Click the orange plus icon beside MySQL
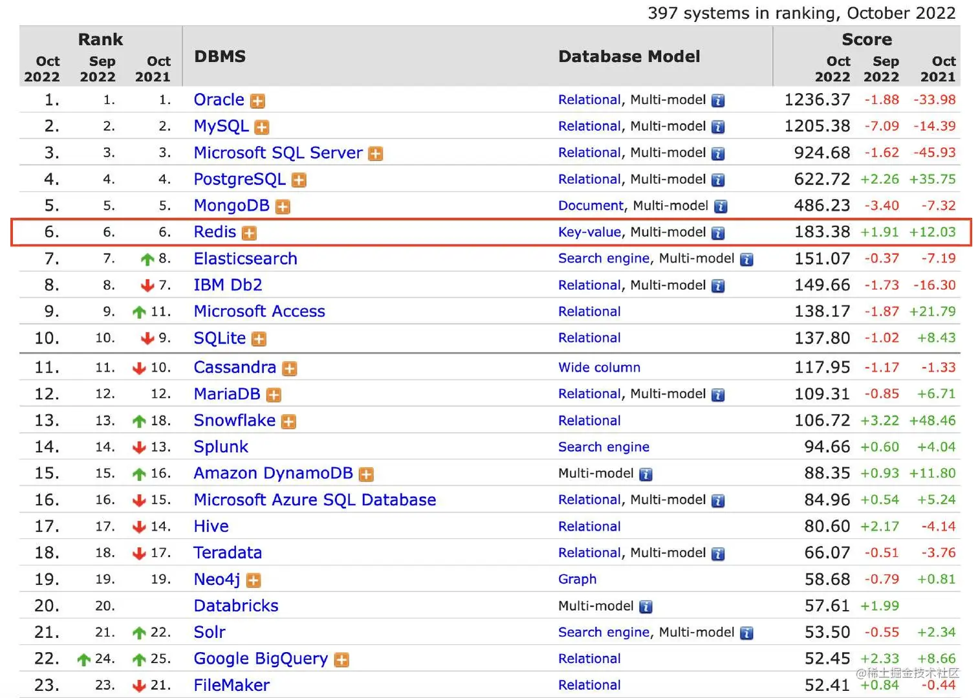This screenshot has width=978, height=698. [261, 127]
